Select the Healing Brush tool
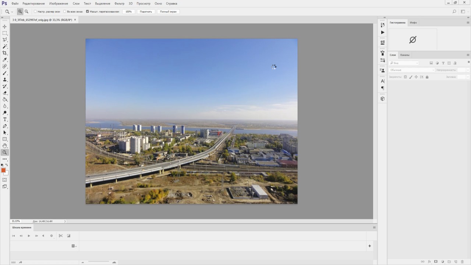 click(x=5, y=66)
